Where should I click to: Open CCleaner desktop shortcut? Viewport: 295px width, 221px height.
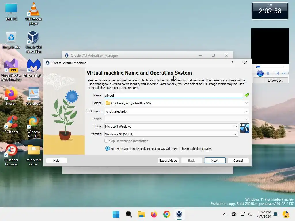pyautogui.click(x=11, y=124)
